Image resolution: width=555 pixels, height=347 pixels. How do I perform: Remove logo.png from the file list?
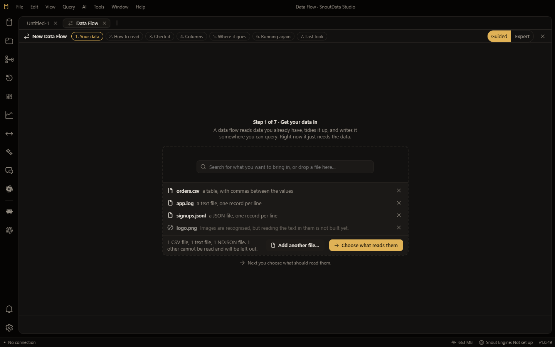pyautogui.click(x=399, y=227)
